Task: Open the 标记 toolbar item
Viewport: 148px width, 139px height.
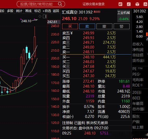Action: 37,11
